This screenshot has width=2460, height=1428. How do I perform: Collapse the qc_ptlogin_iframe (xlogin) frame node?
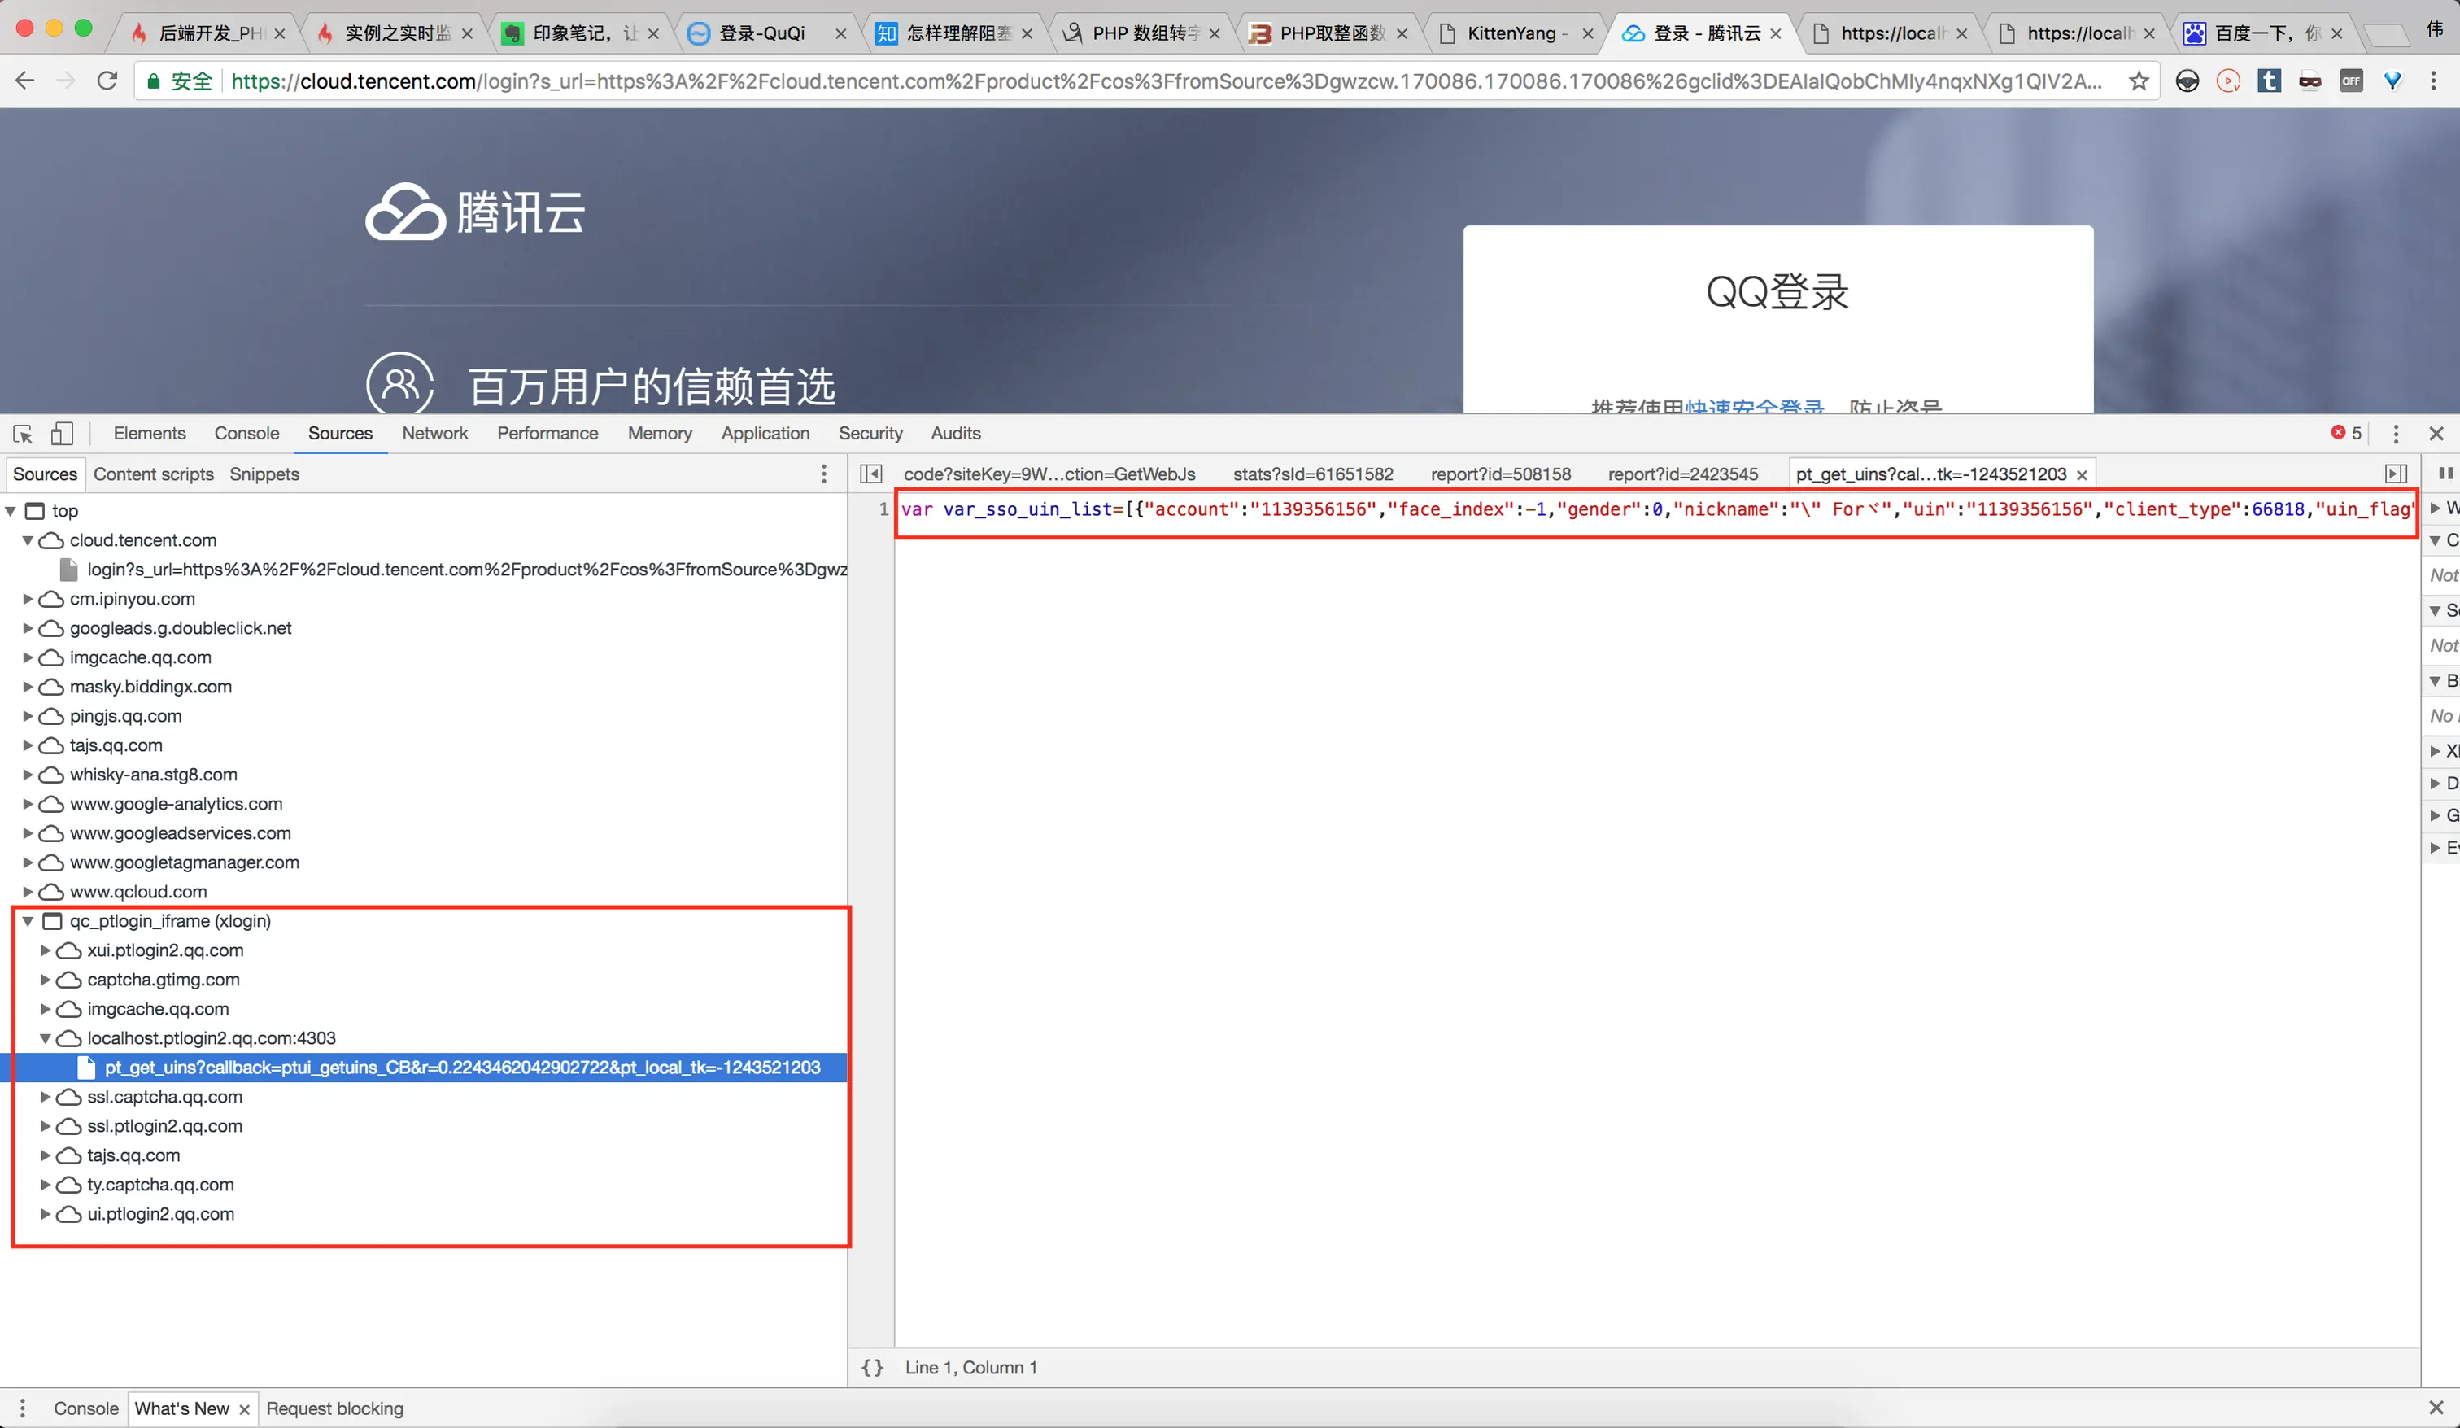[x=28, y=921]
